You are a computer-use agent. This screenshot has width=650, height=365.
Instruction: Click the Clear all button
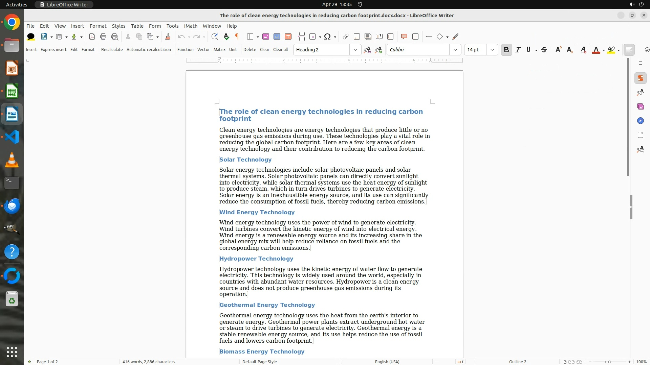point(280,49)
